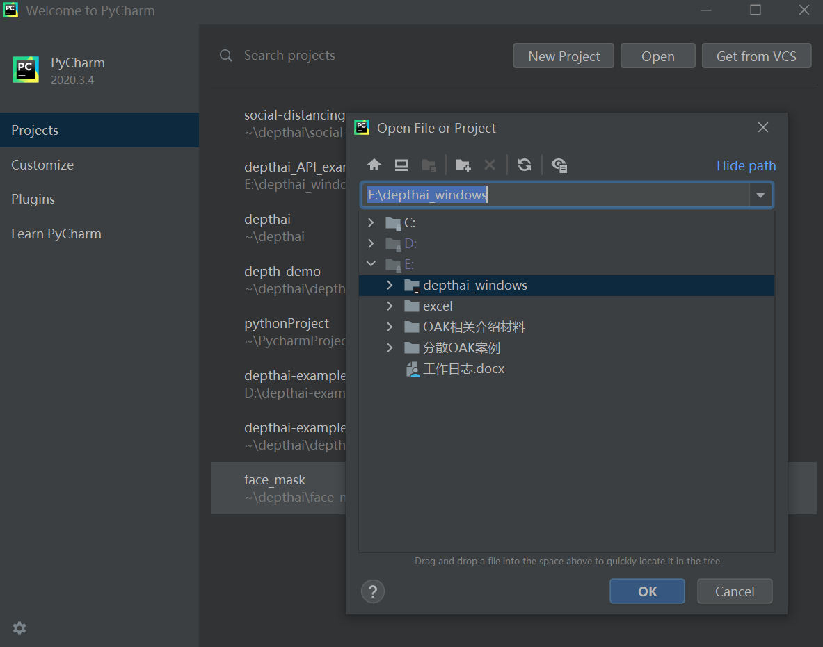Select the OAK相关介绍材料 folder
This screenshot has width=823, height=647.
coord(566,327)
